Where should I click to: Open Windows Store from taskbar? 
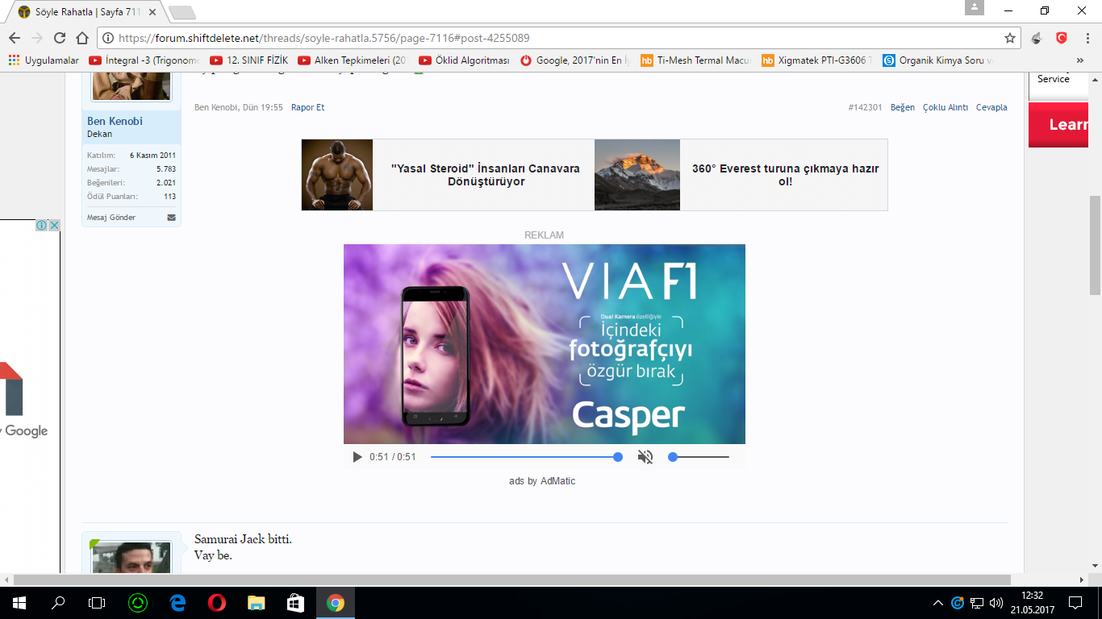click(x=295, y=602)
